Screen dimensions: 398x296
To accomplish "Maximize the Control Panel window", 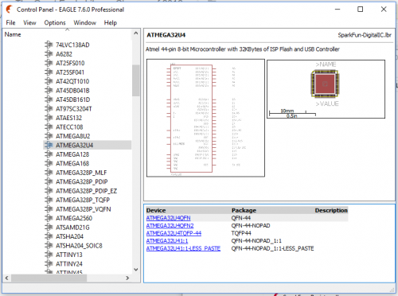I will tap(361, 10).
